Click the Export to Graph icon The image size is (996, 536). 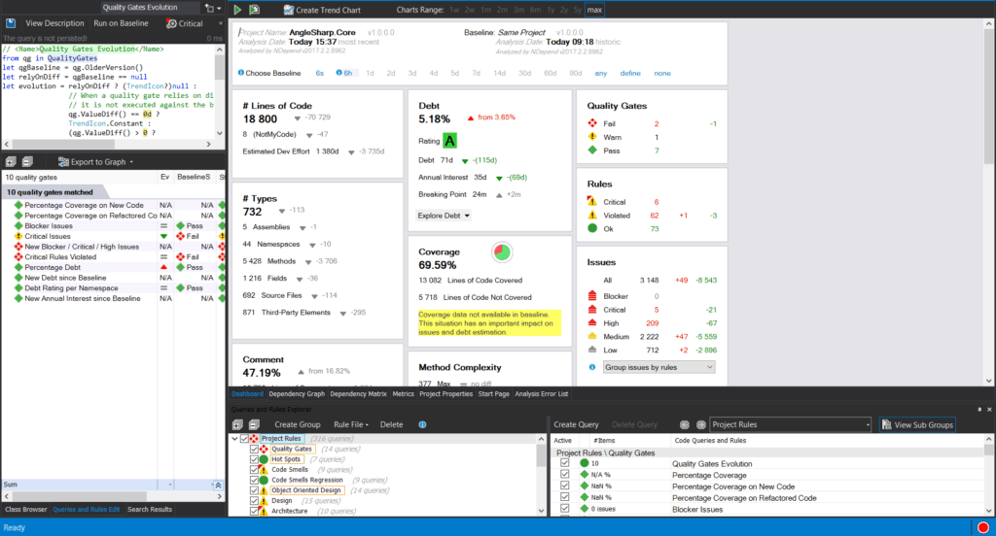(63, 162)
